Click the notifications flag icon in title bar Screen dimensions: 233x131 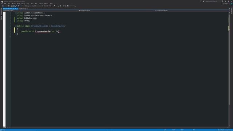pyautogui.click(x=201, y=1)
